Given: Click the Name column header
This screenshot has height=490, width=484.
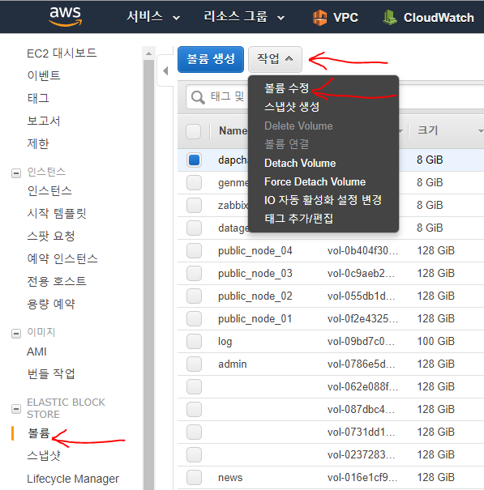Looking at the screenshot, I should point(233,131).
